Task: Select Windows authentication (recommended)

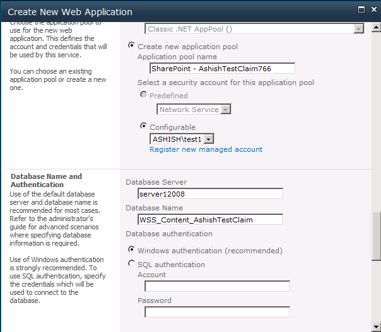Action: pos(131,249)
